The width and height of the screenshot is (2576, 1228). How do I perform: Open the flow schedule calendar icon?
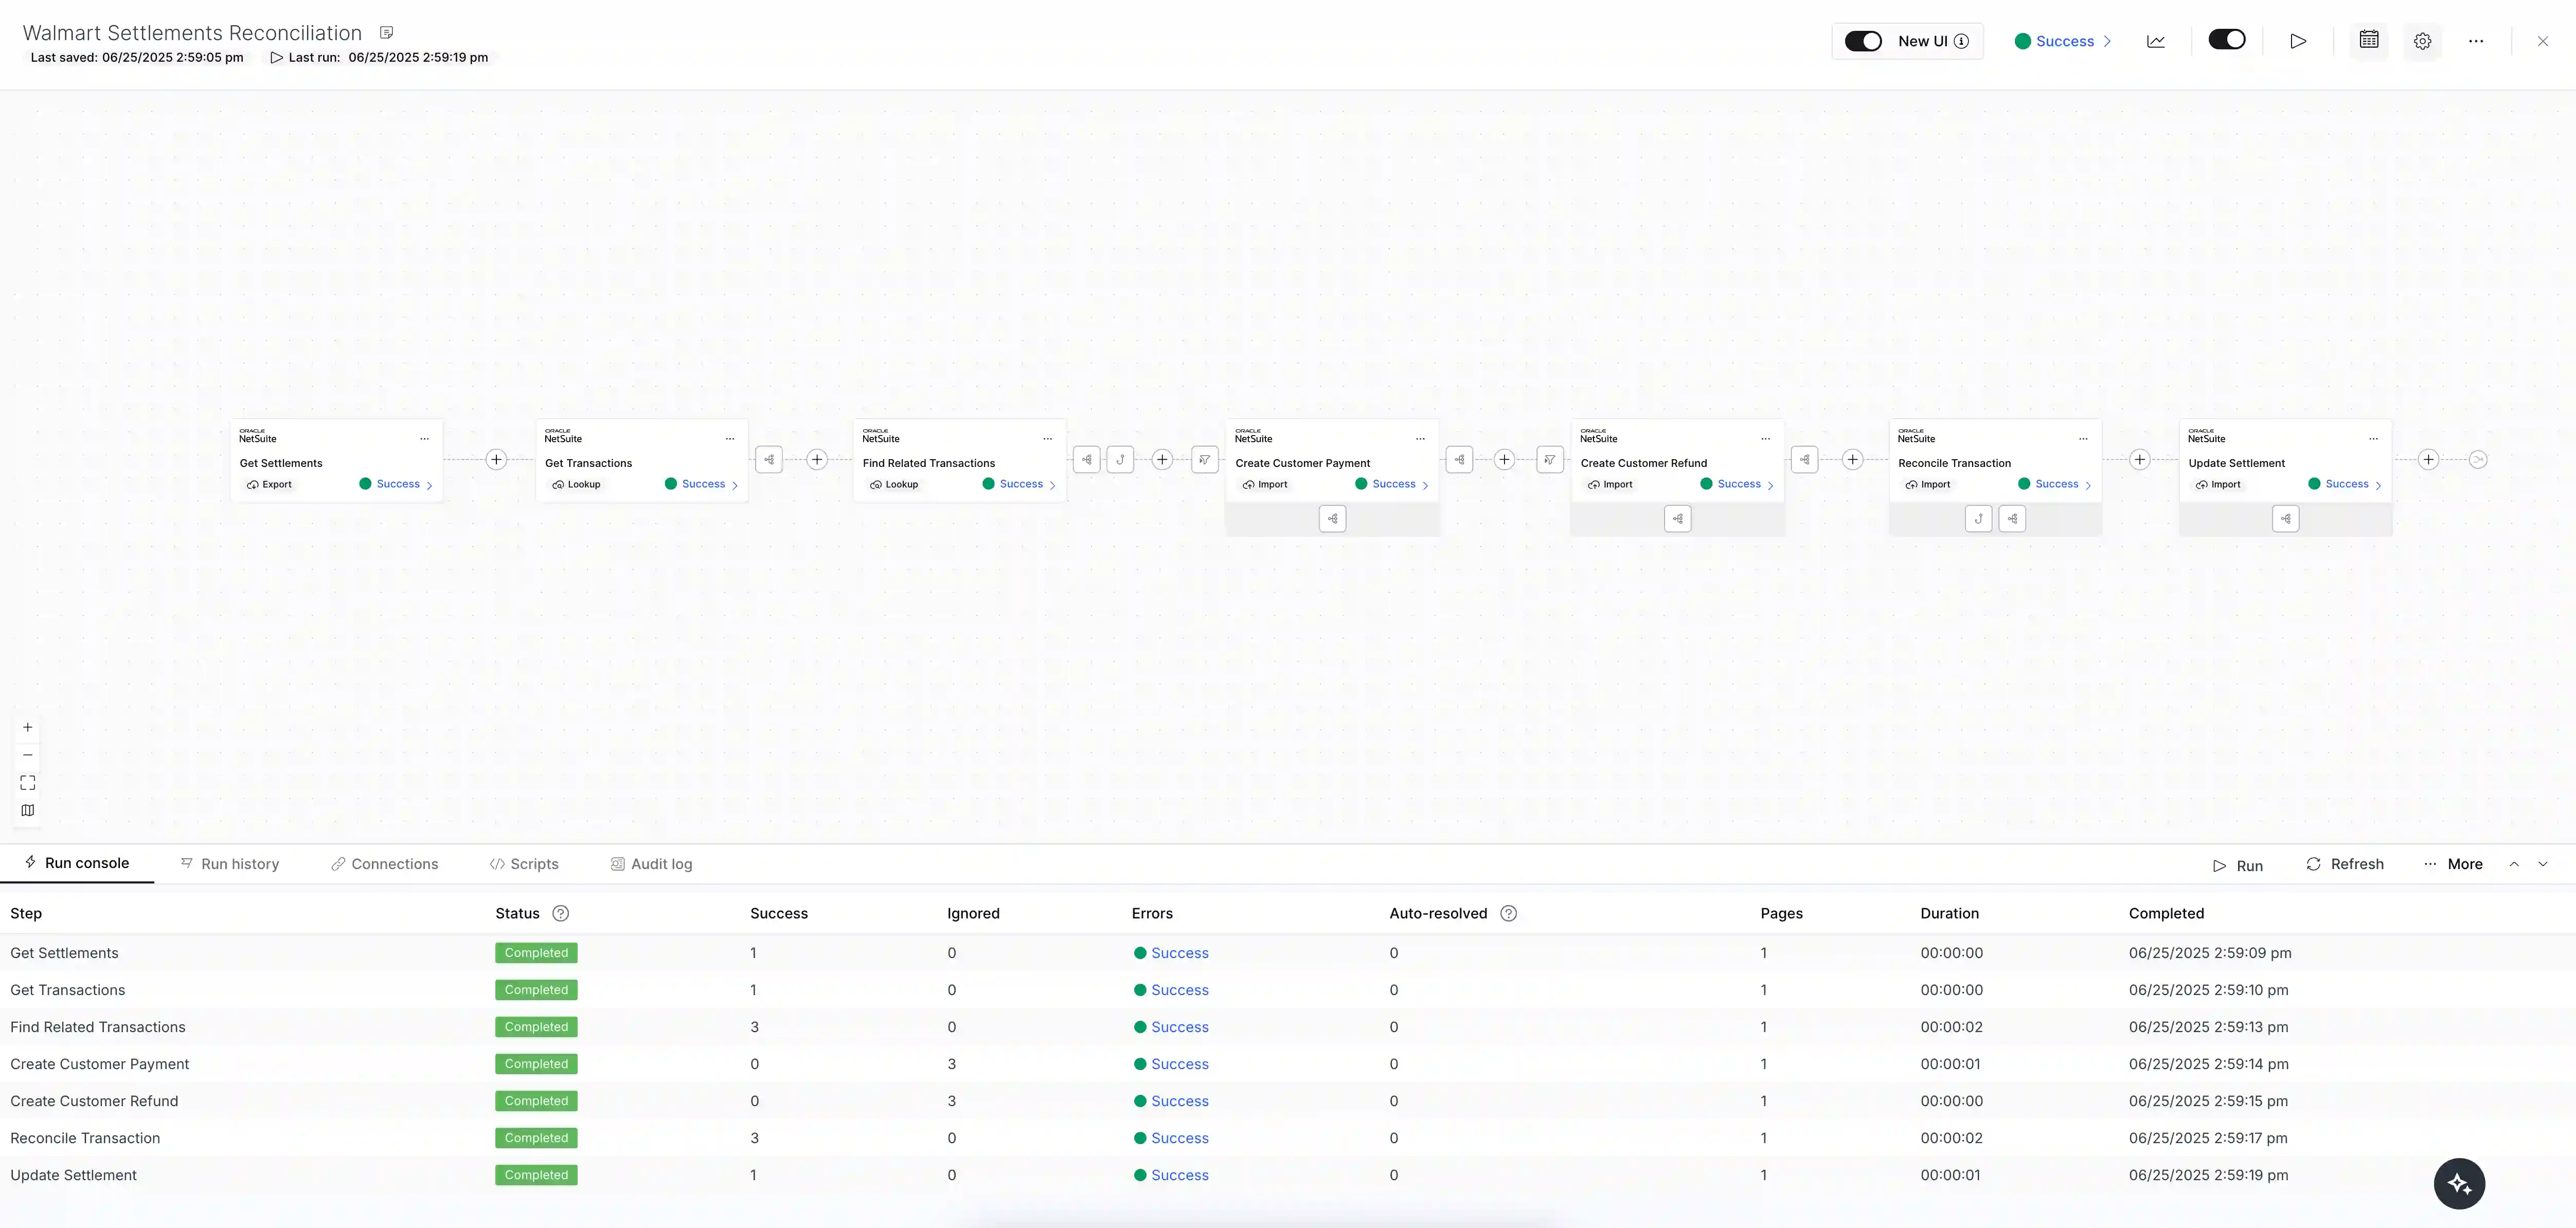(2369, 40)
